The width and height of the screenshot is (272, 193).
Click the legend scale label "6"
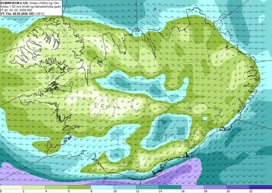coord(69,191)
